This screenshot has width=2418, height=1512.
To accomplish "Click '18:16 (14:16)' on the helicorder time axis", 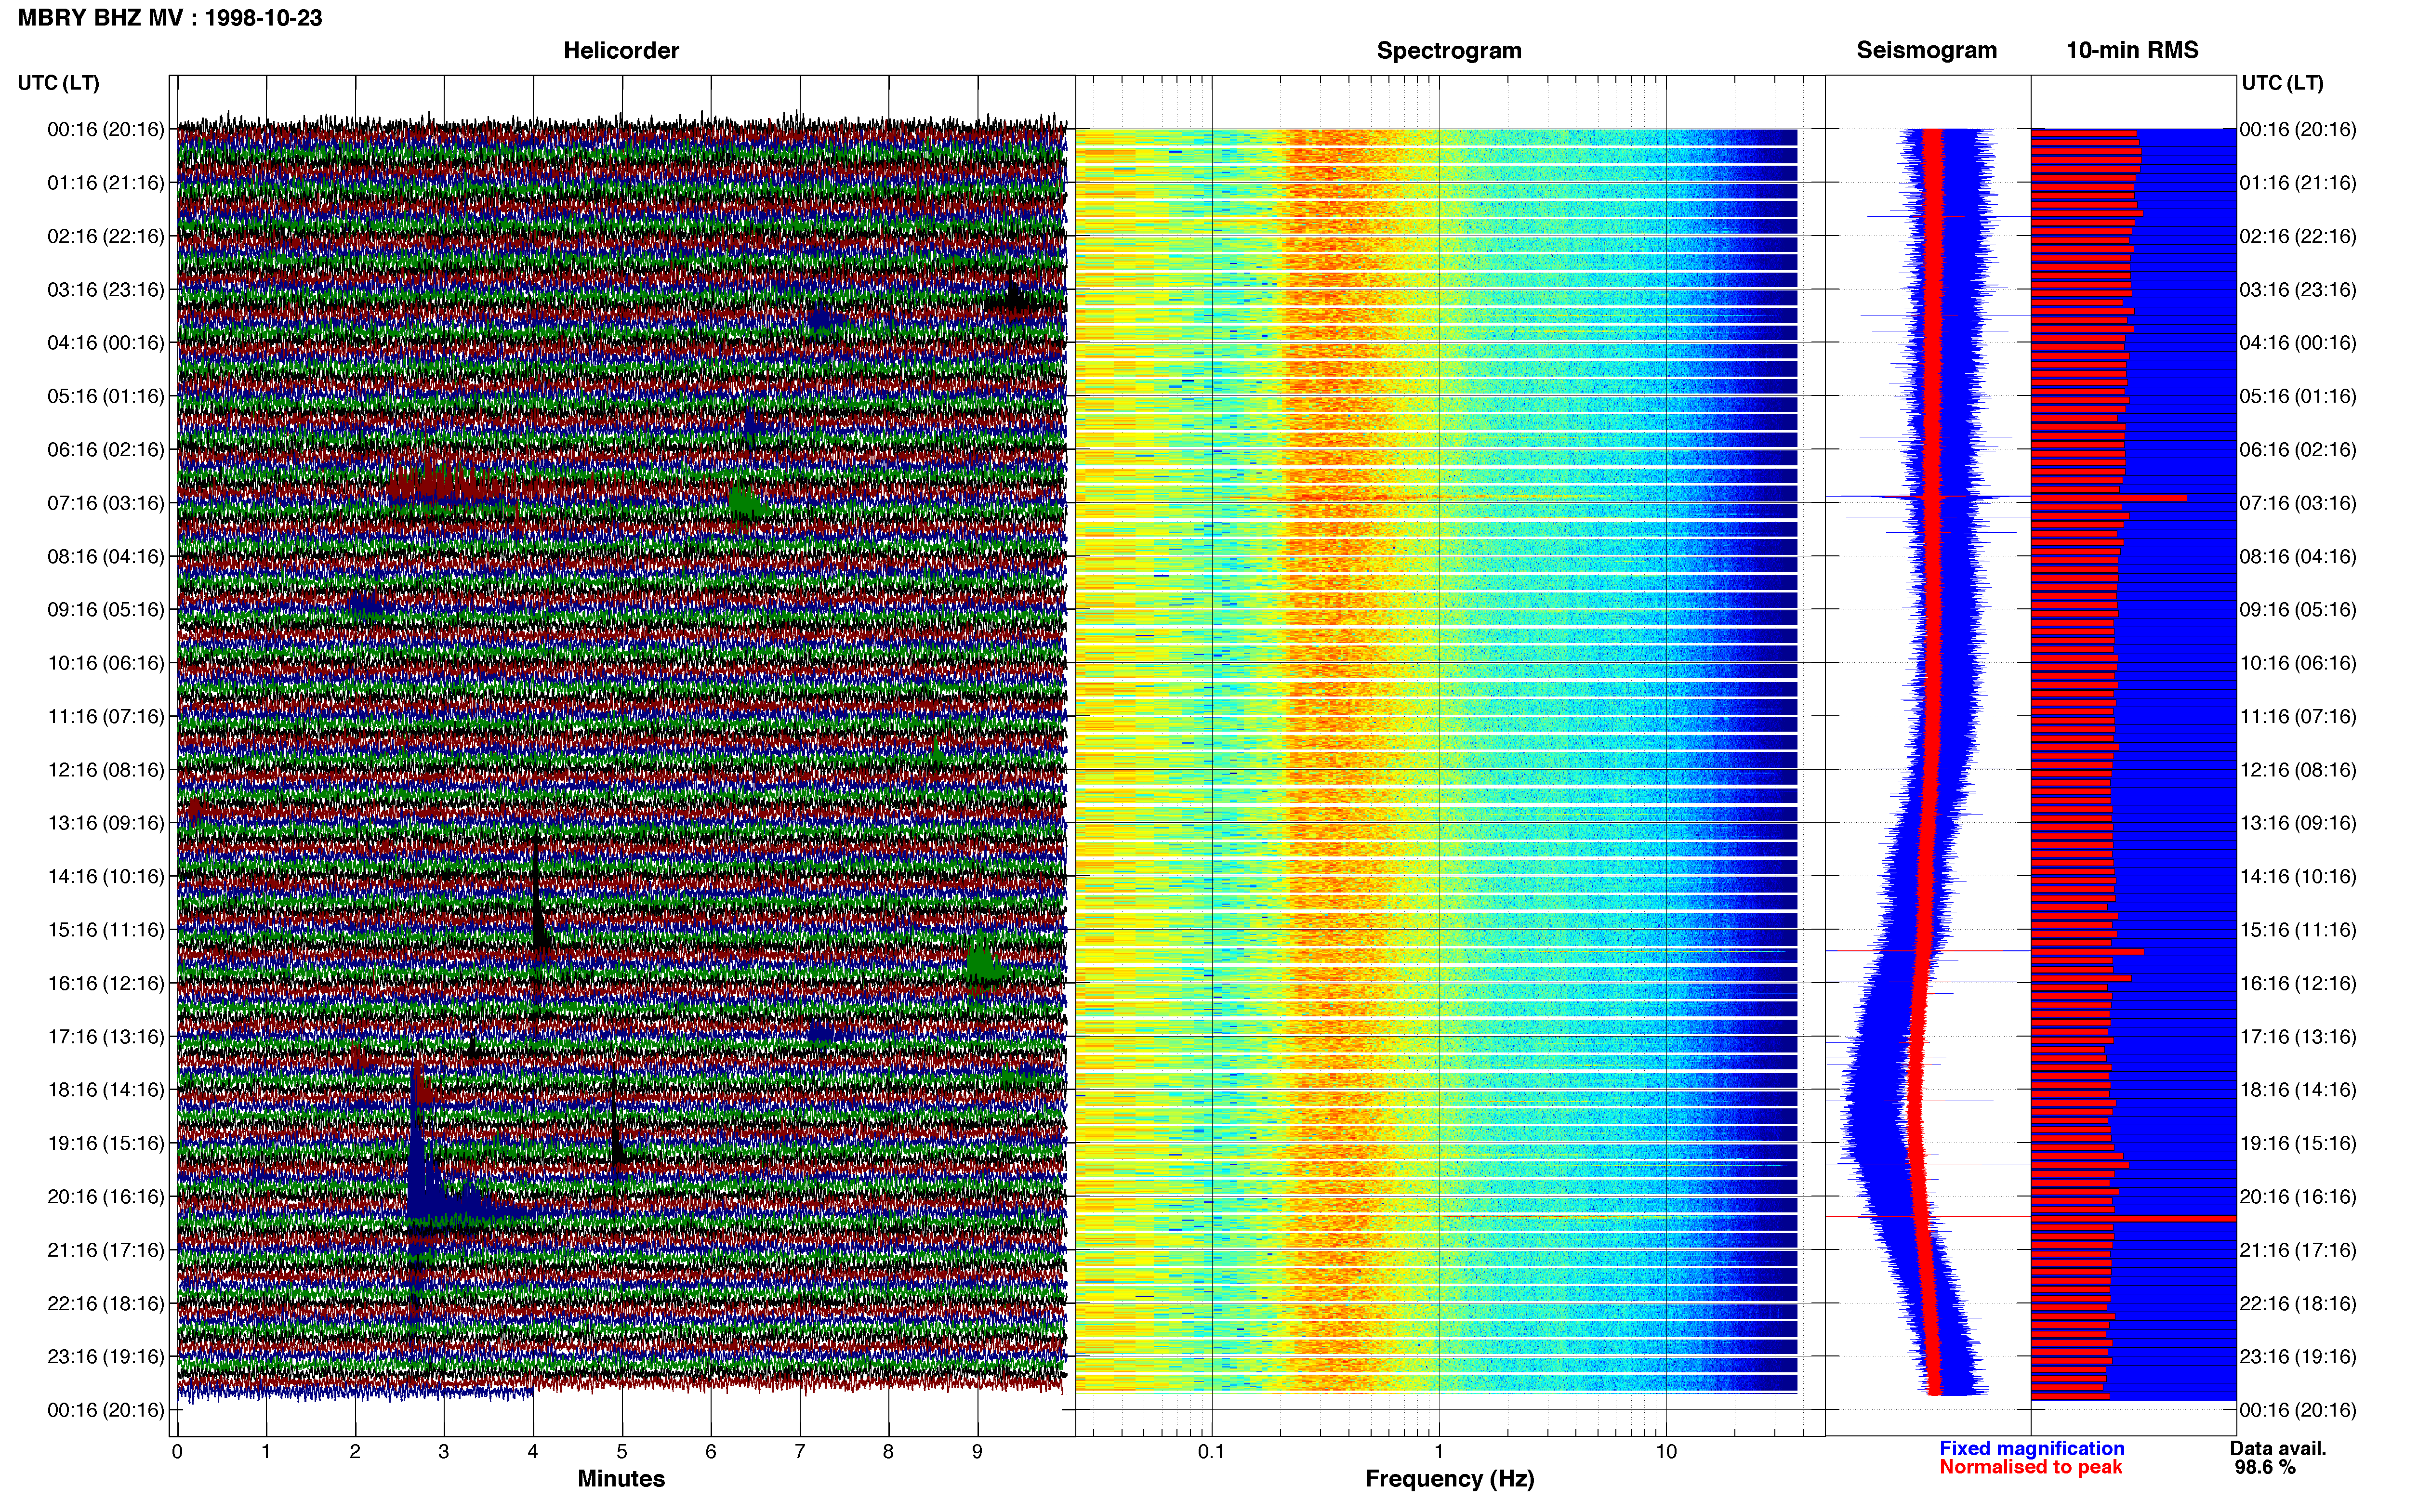I will (x=106, y=1090).
